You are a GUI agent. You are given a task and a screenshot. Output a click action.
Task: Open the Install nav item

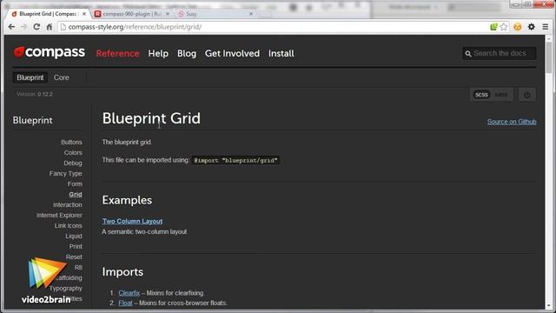pos(281,54)
